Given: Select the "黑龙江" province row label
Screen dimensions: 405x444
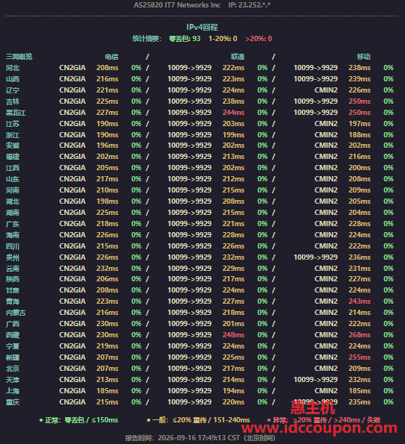Looking at the screenshot, I should tap(16, 113).
